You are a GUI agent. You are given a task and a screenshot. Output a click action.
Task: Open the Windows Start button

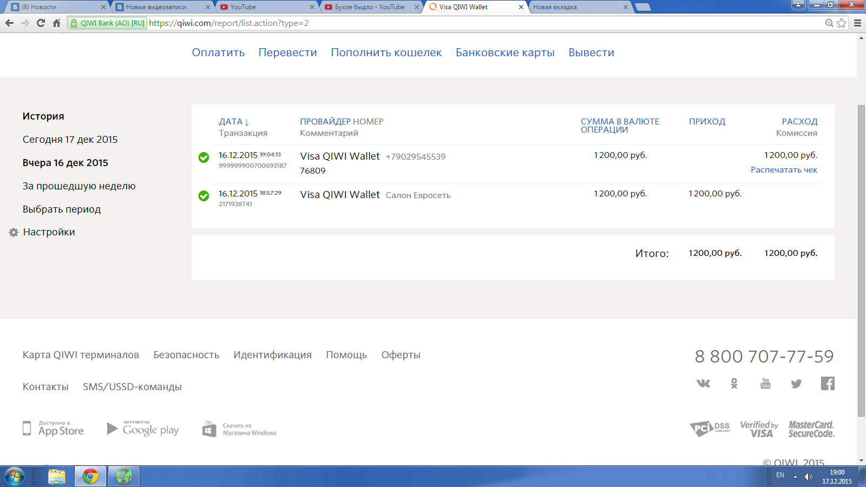tap(15, 477)
